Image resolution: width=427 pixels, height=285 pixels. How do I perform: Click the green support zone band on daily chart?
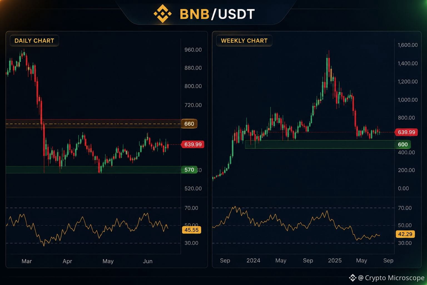(93, 170)
